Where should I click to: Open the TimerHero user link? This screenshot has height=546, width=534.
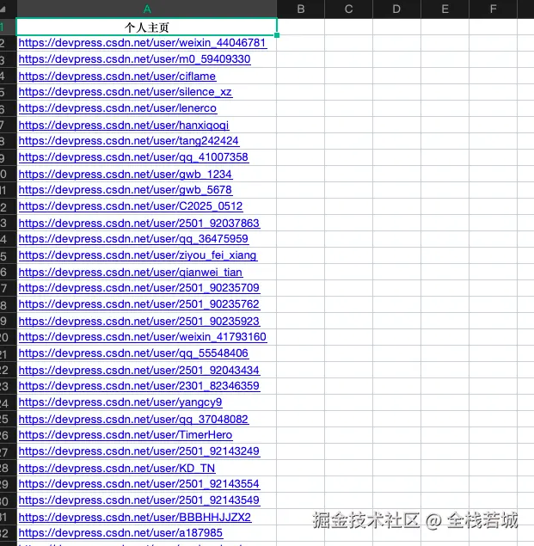[x=126, y=435]
